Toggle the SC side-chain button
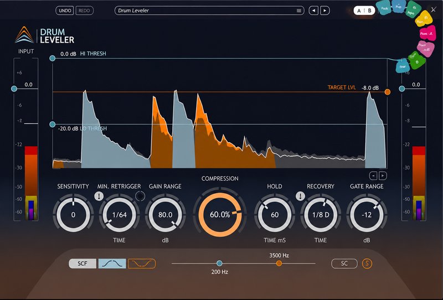The height and width of the screenshot is (300, 443). coord(344,263)
